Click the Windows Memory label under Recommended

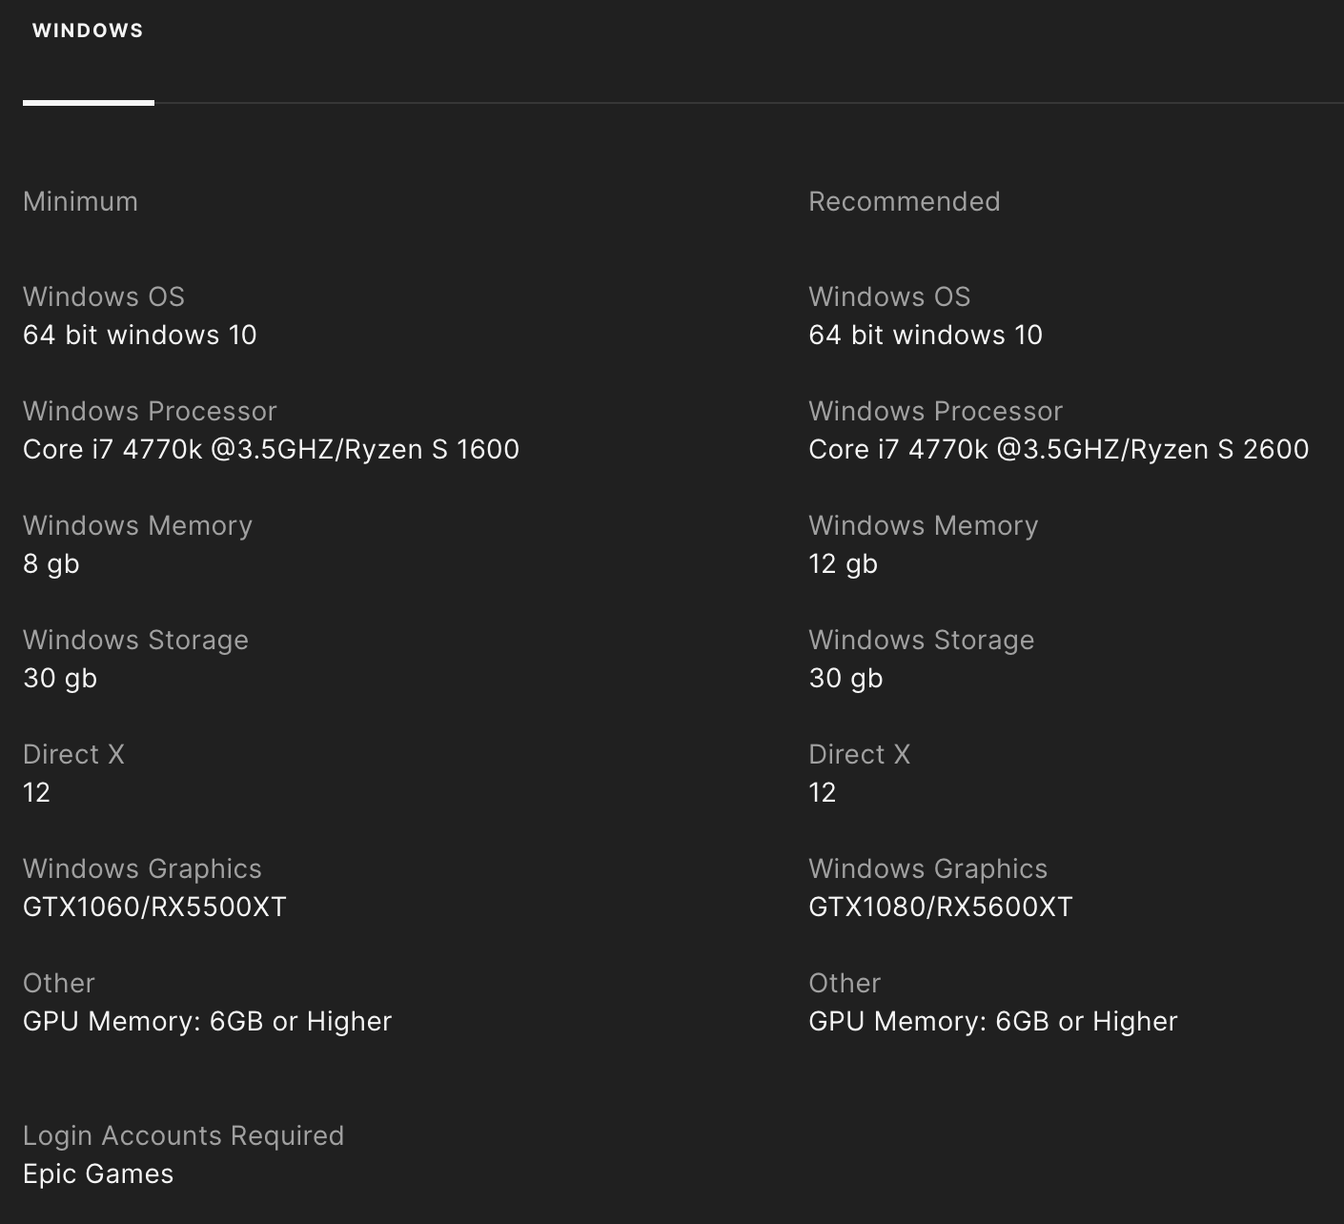coord(923,525)
